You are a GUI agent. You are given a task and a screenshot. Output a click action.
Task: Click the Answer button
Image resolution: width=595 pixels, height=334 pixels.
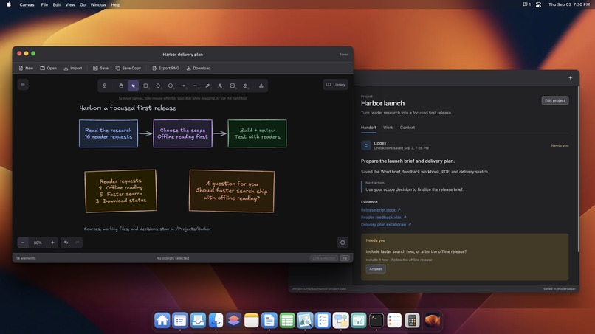tap(376, 269)
